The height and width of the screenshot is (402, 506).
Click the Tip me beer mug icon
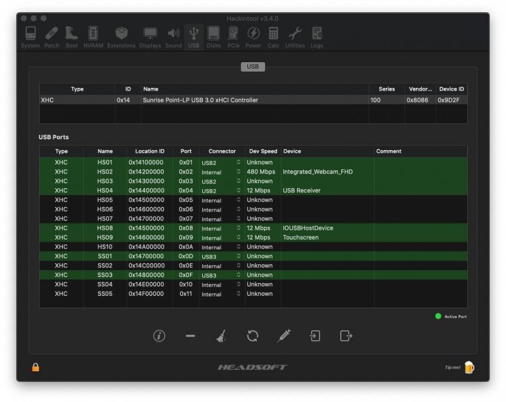pyautogui.click(x=469, y=367)
